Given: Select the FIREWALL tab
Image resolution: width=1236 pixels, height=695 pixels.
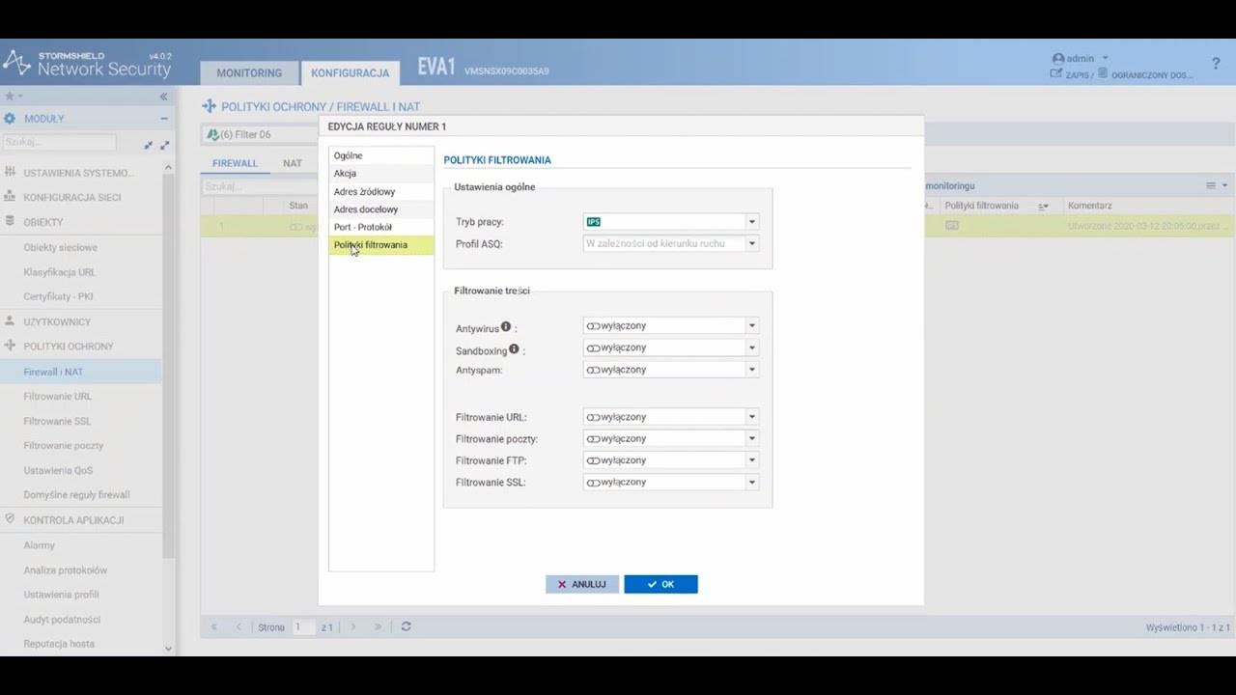Looking at the screenshot, I should tap(236, 163).
